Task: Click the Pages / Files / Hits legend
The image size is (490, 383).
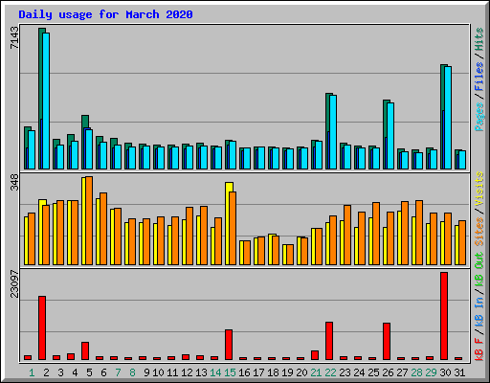Action: [479, 79]
